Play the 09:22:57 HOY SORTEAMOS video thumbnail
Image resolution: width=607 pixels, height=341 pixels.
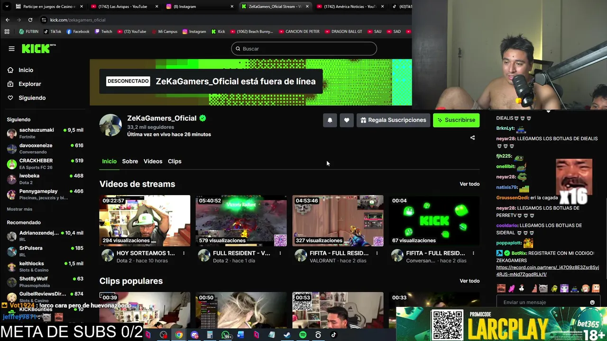pos(145,221)
